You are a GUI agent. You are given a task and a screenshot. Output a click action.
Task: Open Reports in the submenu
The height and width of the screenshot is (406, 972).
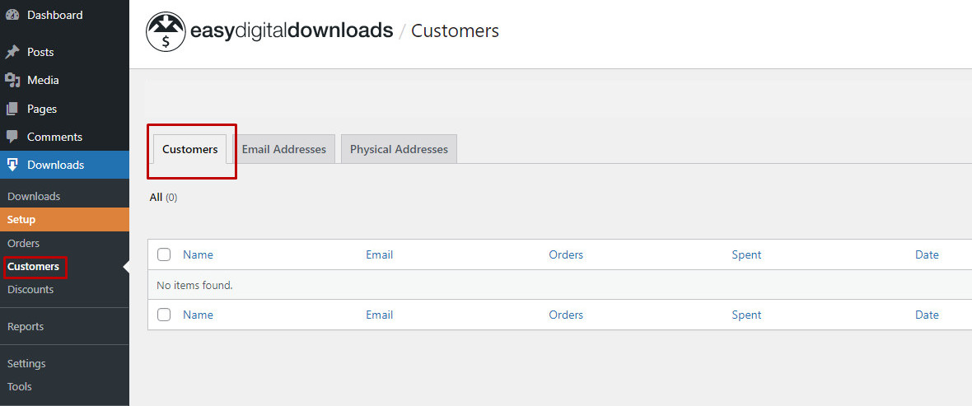[26, 327]
